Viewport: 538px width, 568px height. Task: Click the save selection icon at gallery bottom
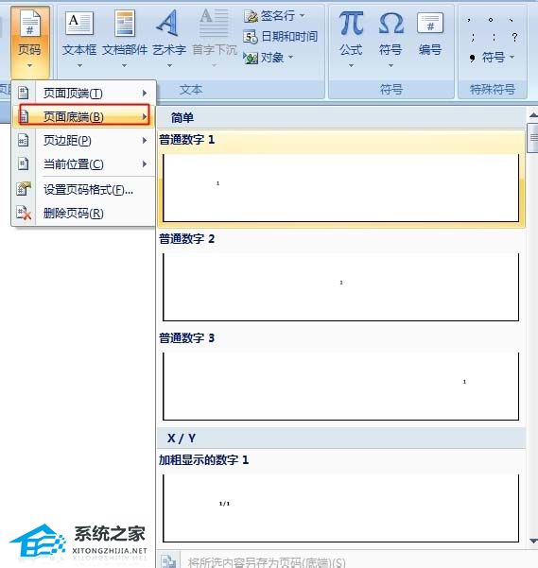click(x=168, y=561)
